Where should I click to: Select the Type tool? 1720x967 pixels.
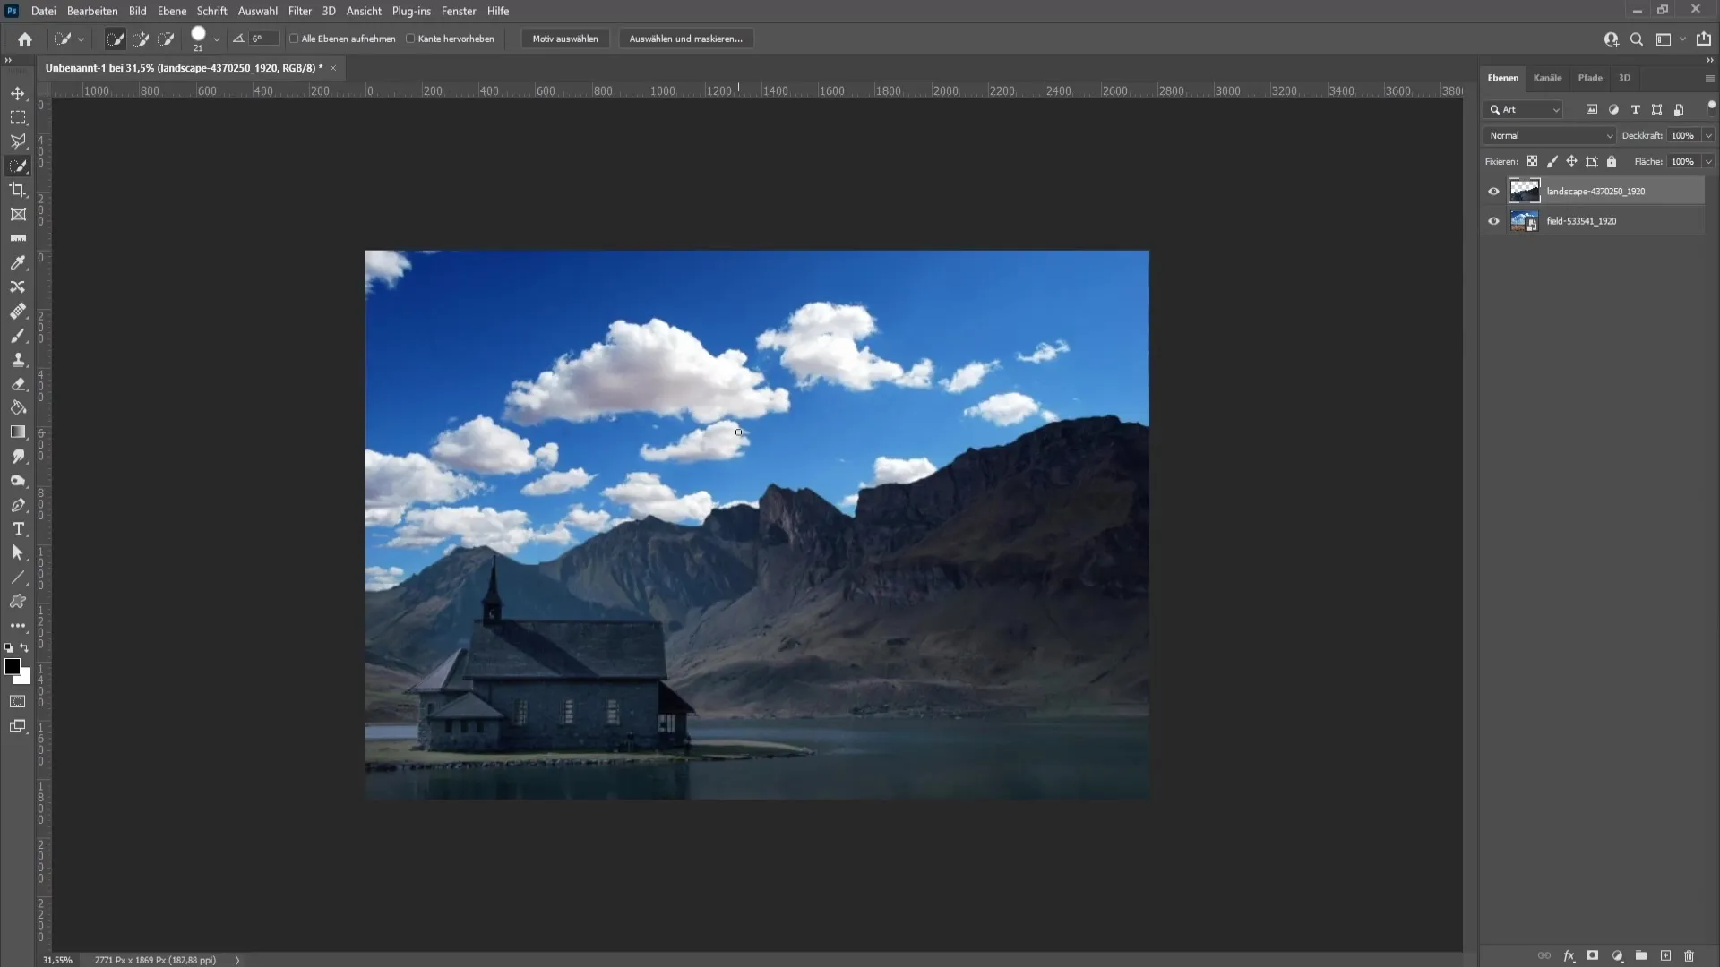18,529
